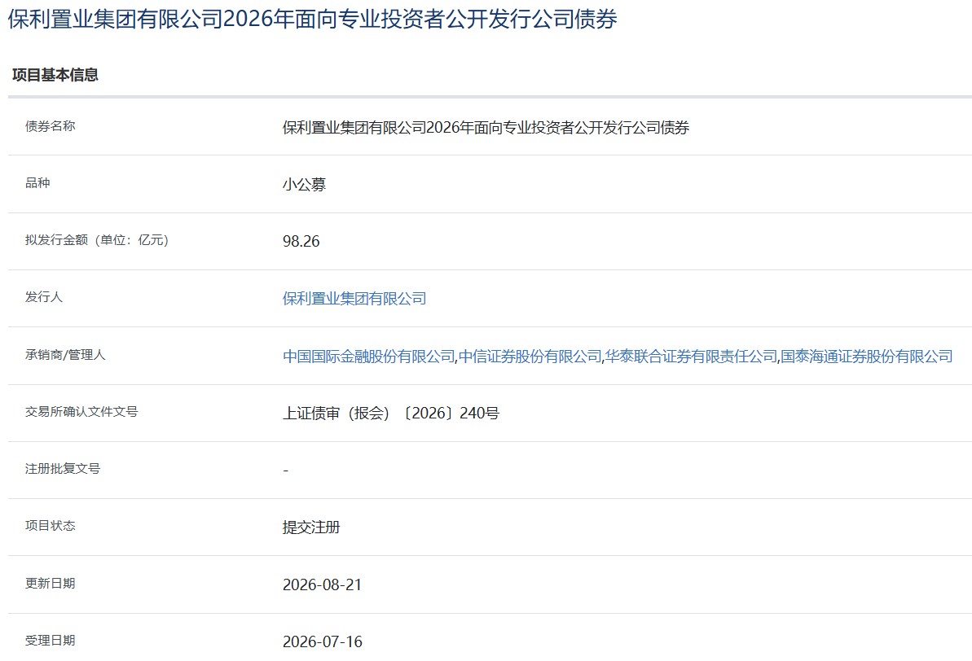The width and height of the screenshot is (972, 661).
Task: Select the section heading 项目基本信息
Action: point(55,75)
